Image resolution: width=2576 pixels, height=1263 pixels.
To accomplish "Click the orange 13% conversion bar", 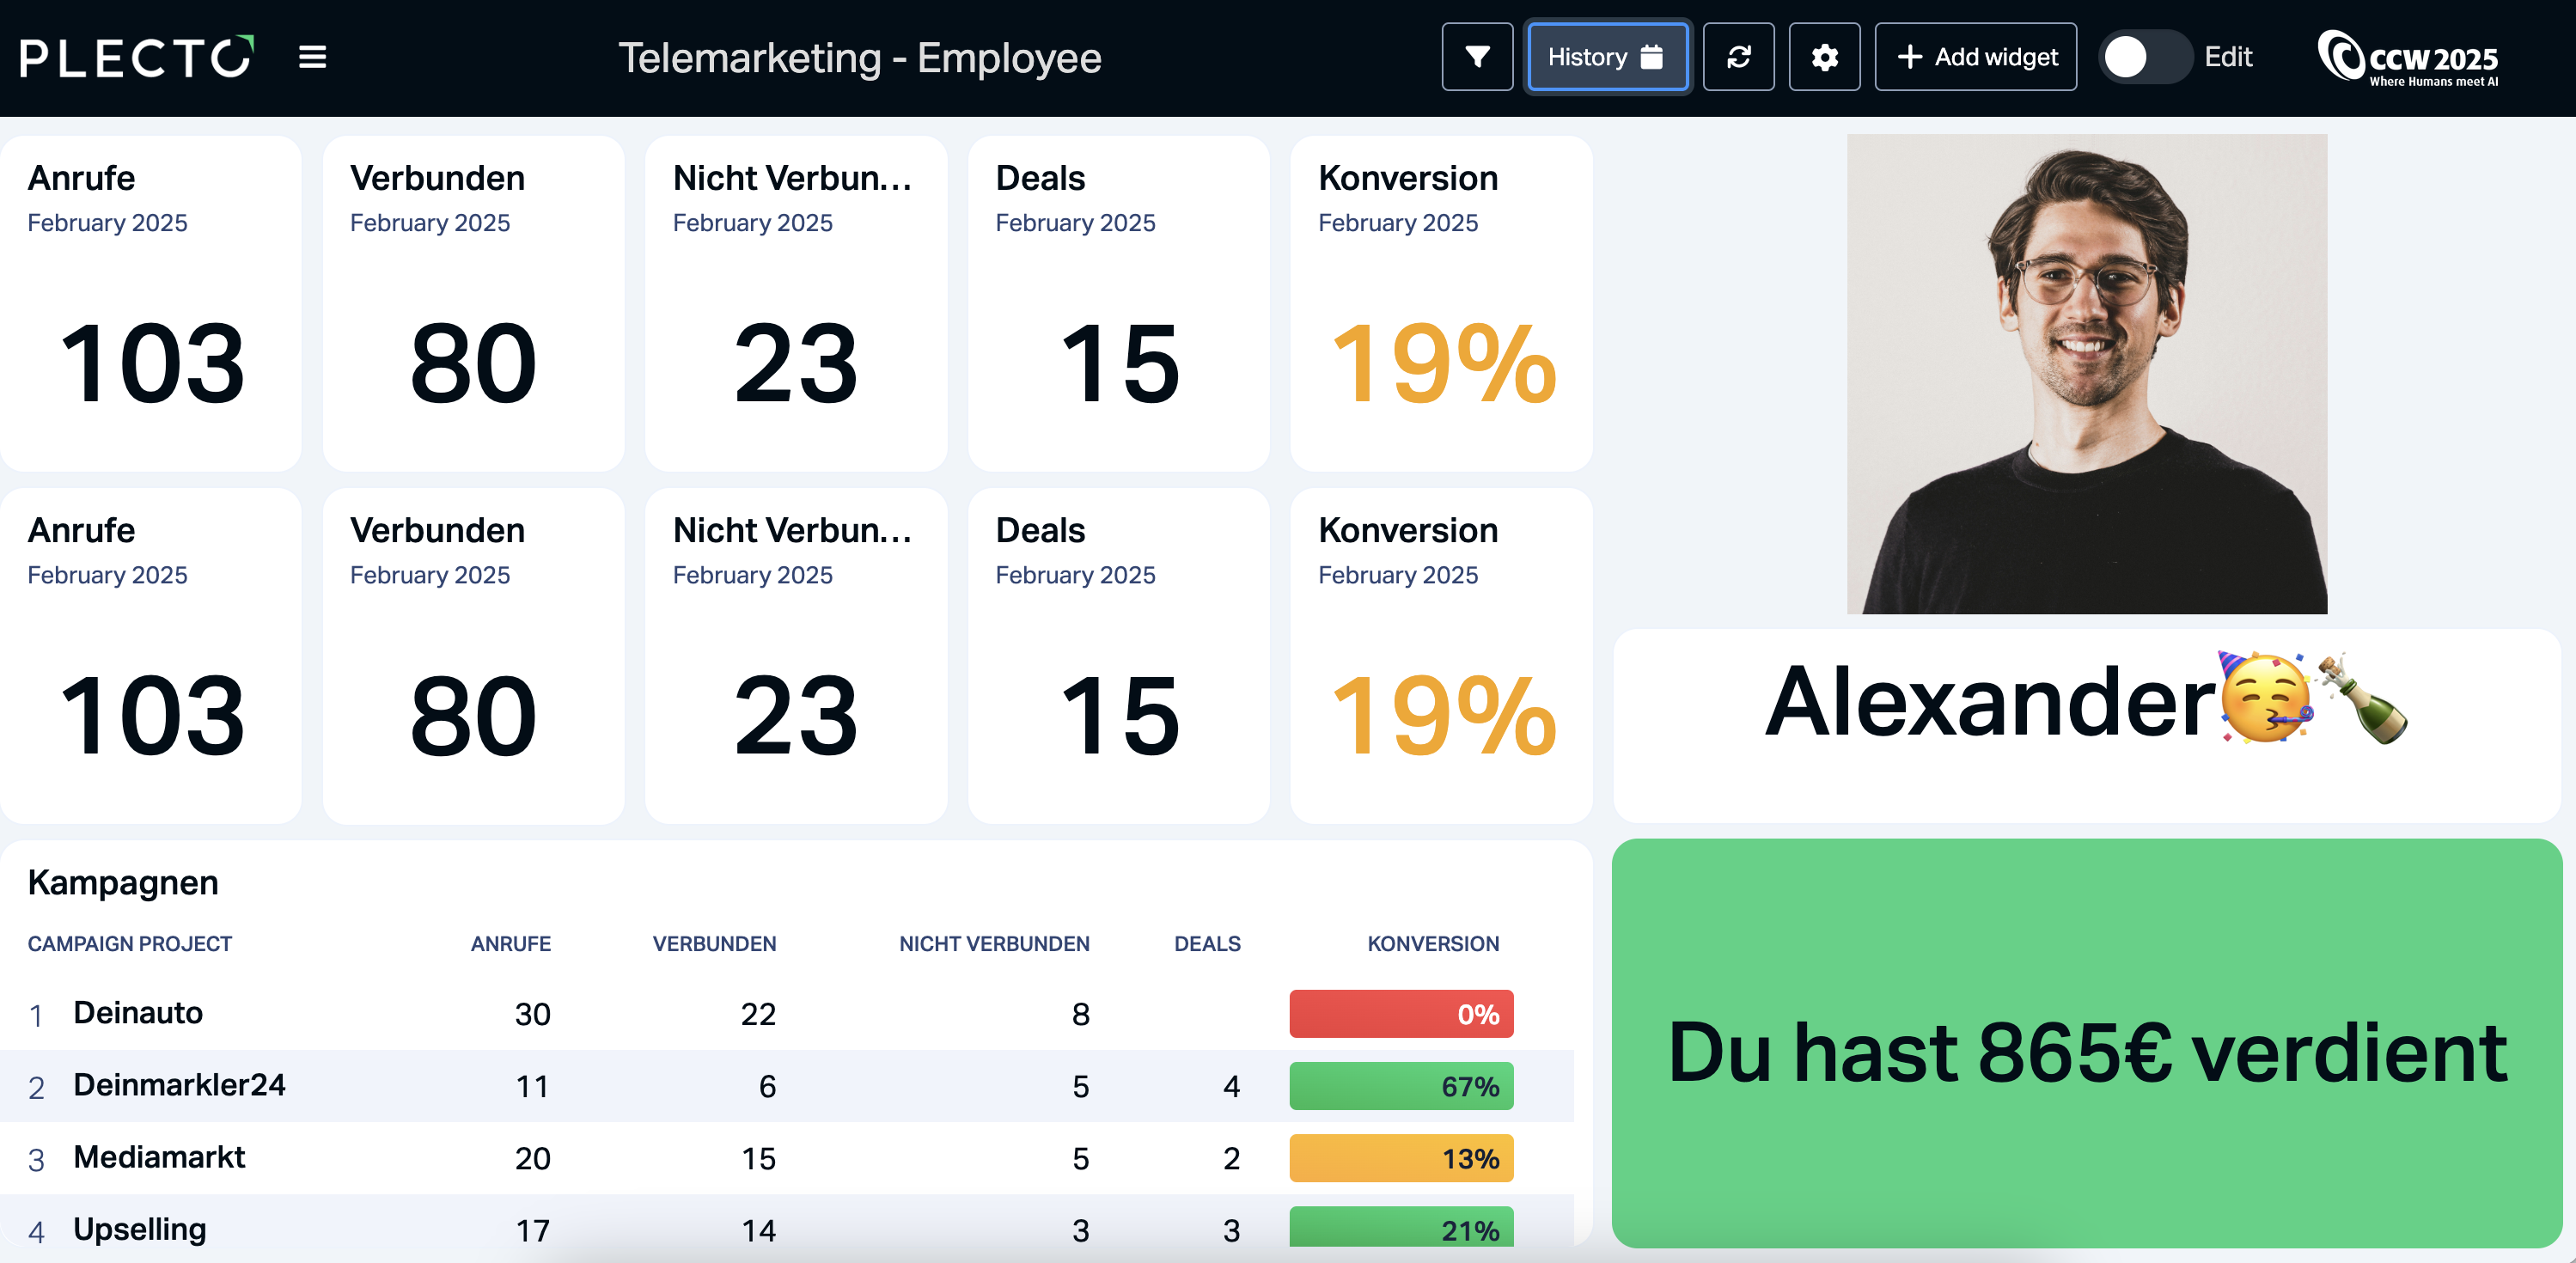I will pos(1401,1157).
